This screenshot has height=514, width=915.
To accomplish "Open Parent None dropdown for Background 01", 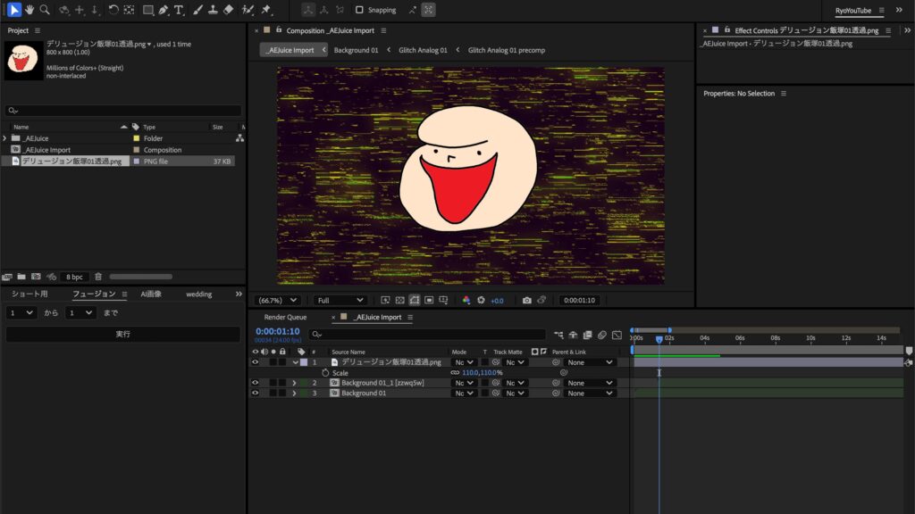I will 590,393.
